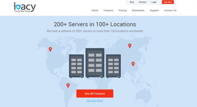
Task: Open the Support menu item
Action: pyautogui.click(x=154, y=10)
